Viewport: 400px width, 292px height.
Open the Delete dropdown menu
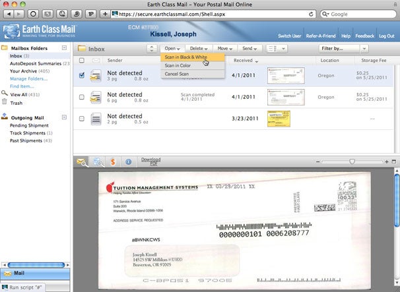[199, 48]
